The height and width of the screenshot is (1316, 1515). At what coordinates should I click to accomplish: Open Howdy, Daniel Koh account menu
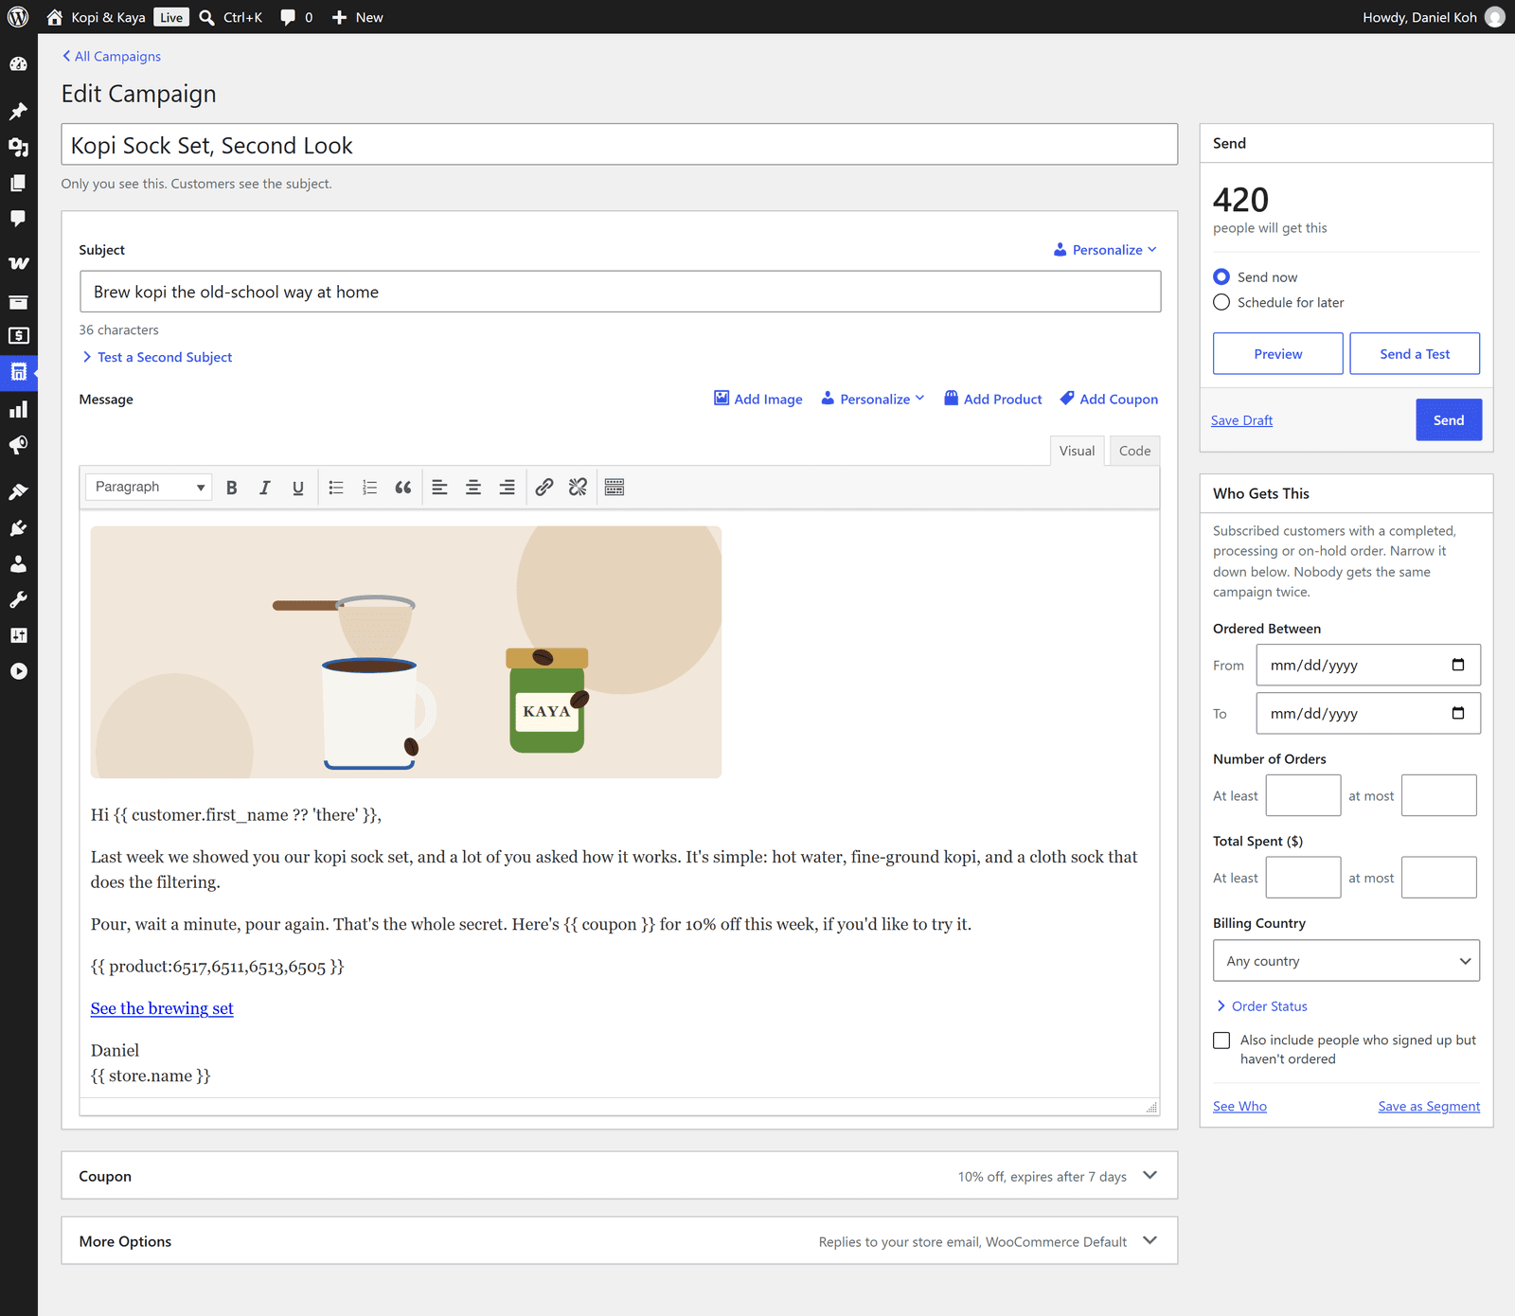pos(1434,17)
